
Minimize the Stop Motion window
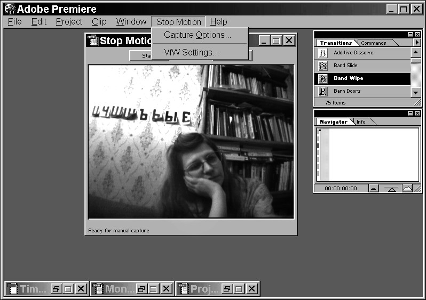(x=264, y=40)
